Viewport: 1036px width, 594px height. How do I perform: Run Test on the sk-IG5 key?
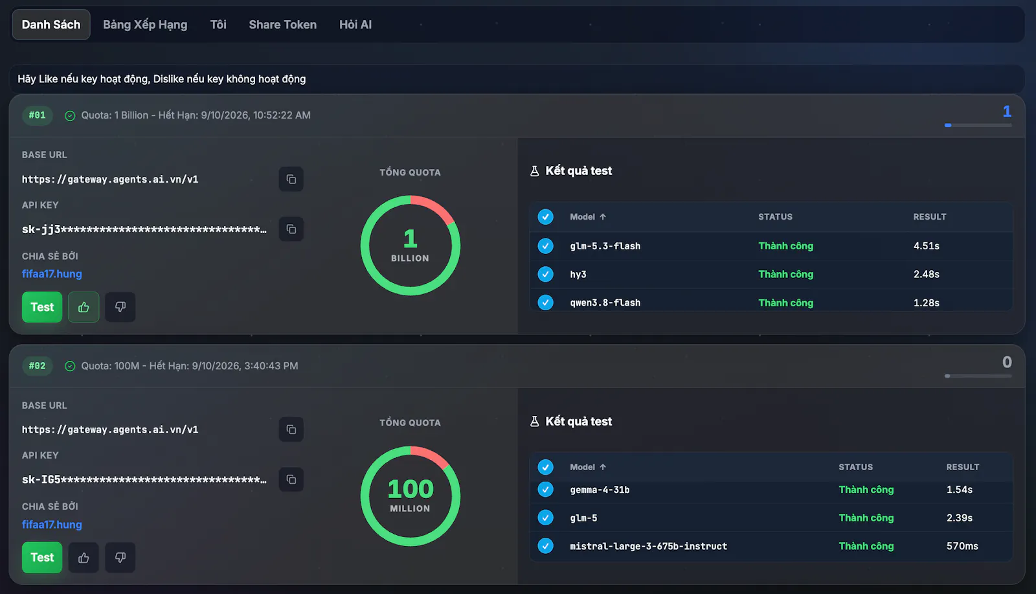click(42, 558)
